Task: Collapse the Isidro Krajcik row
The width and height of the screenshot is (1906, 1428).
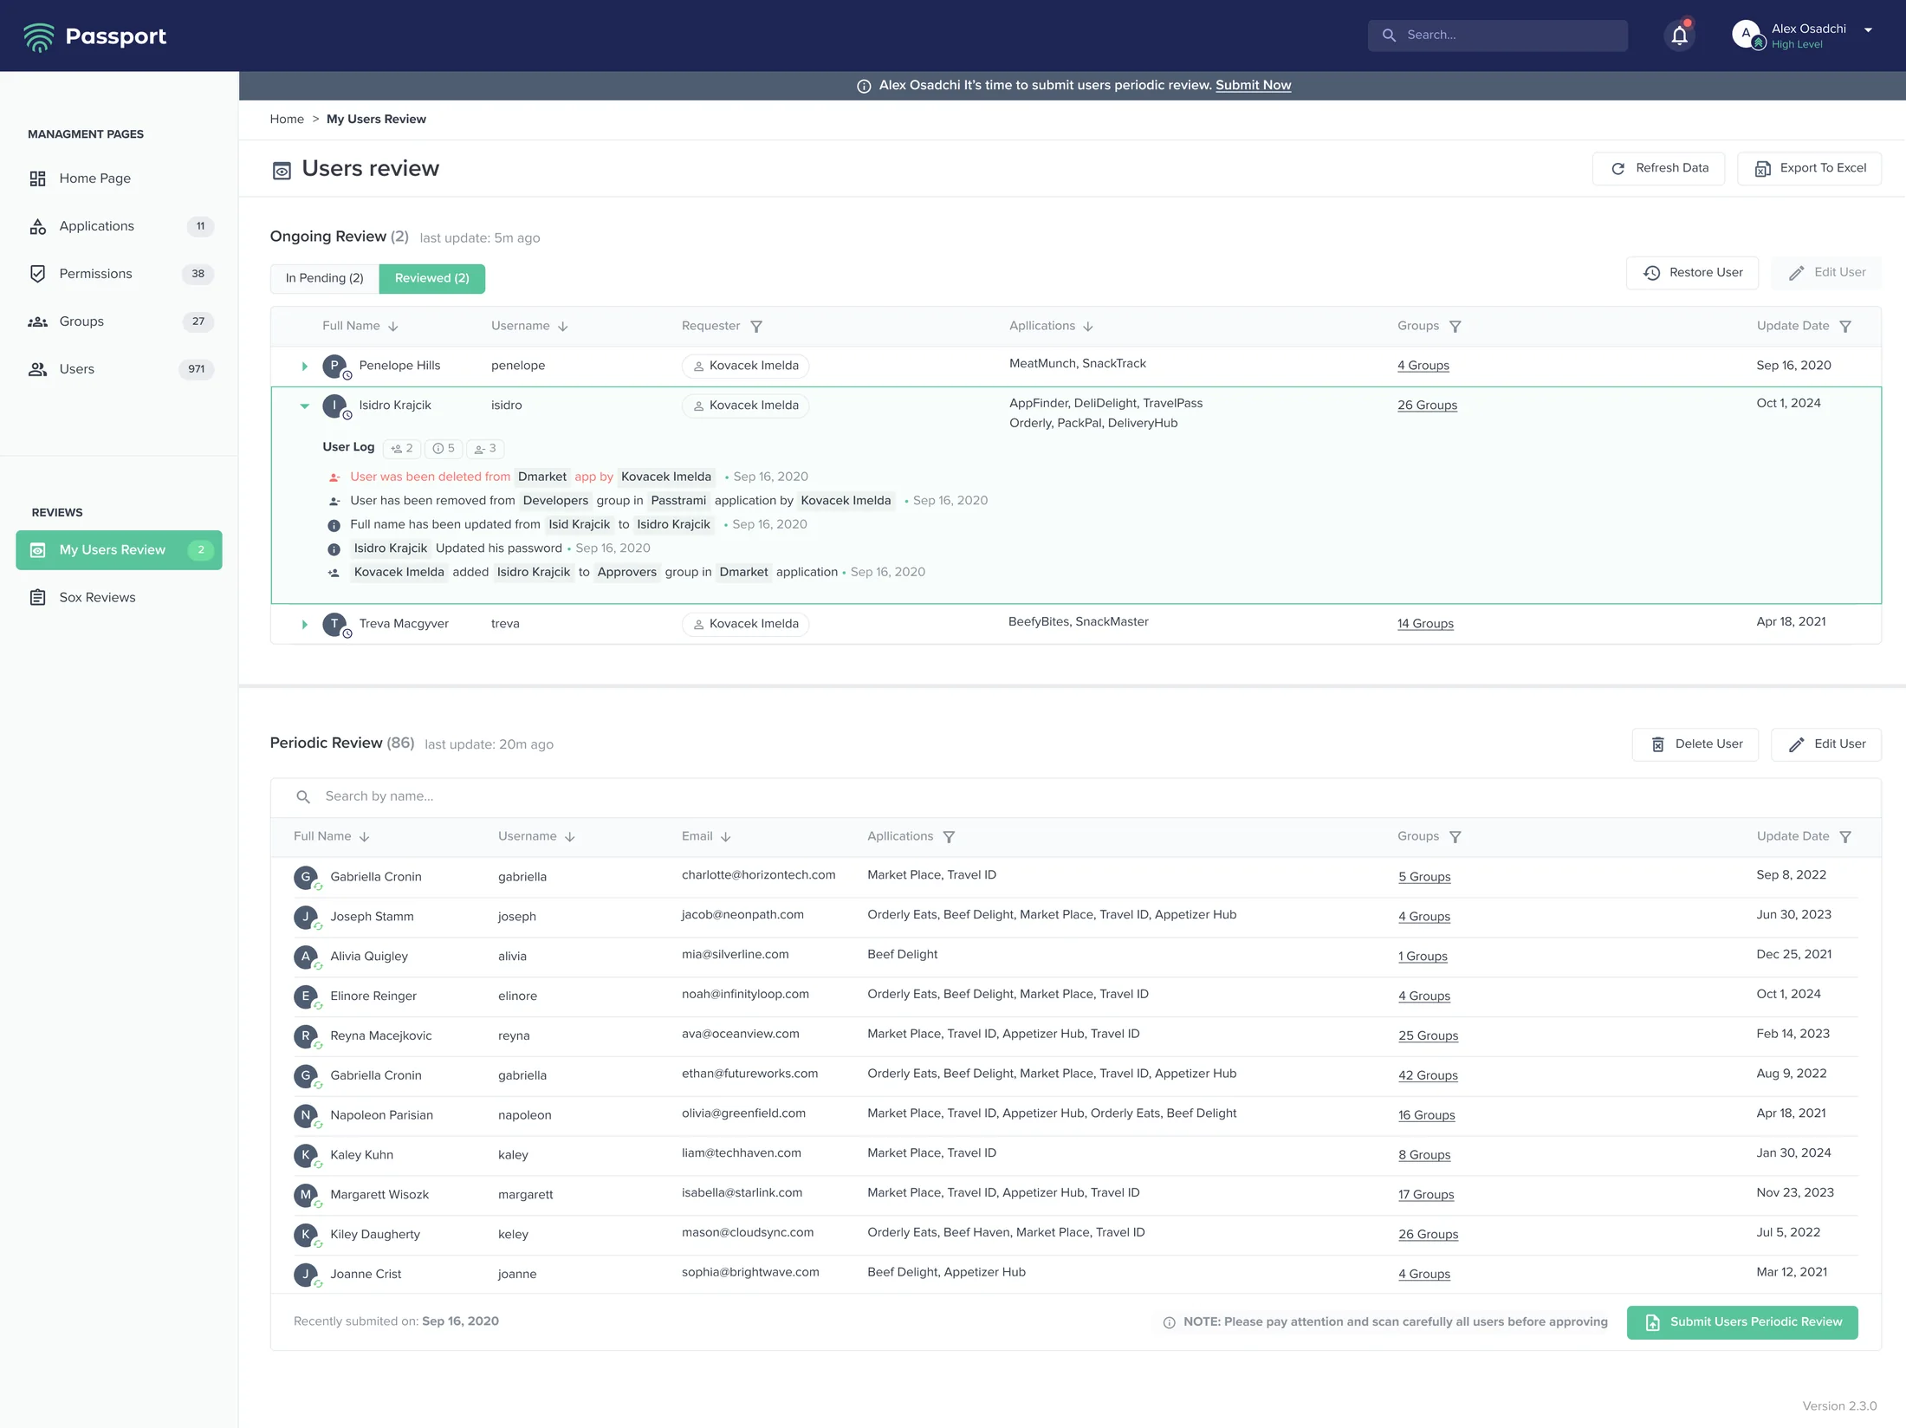Action: (x=304, y=406)
